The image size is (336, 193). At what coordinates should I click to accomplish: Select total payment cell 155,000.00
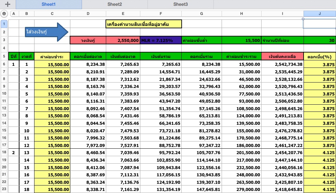[x=241, y=131]
